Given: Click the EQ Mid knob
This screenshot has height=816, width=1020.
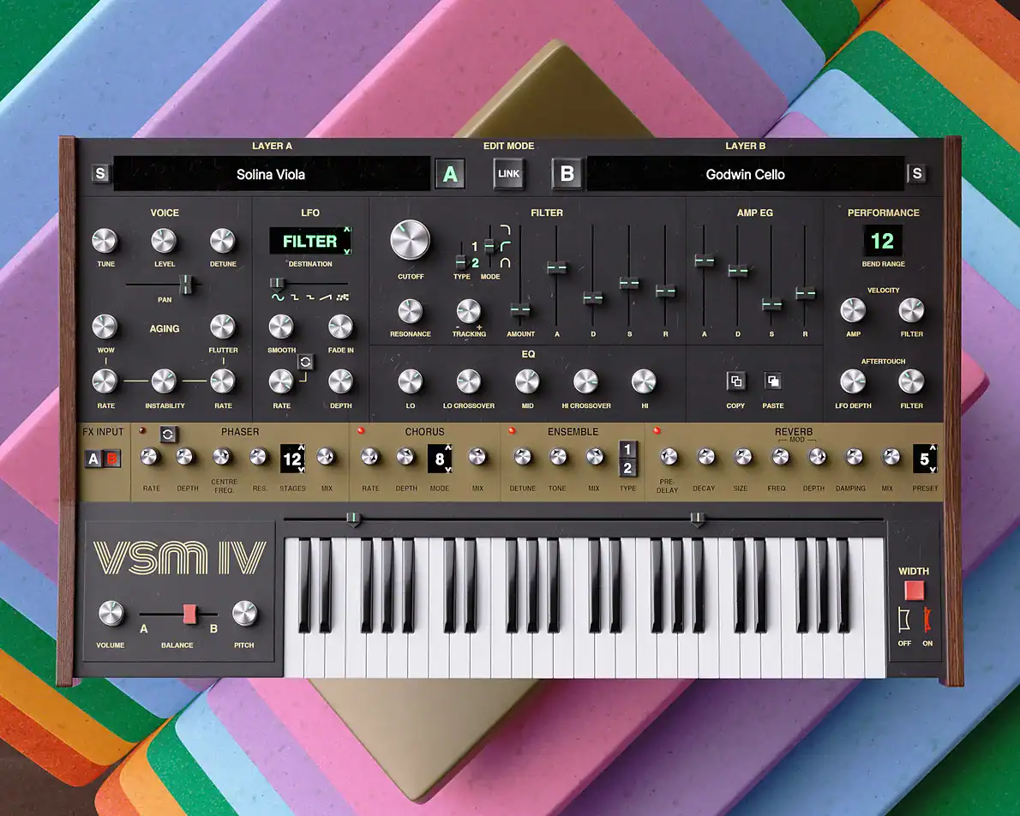Looking at the screenshot, I should [x=527, y=381].
